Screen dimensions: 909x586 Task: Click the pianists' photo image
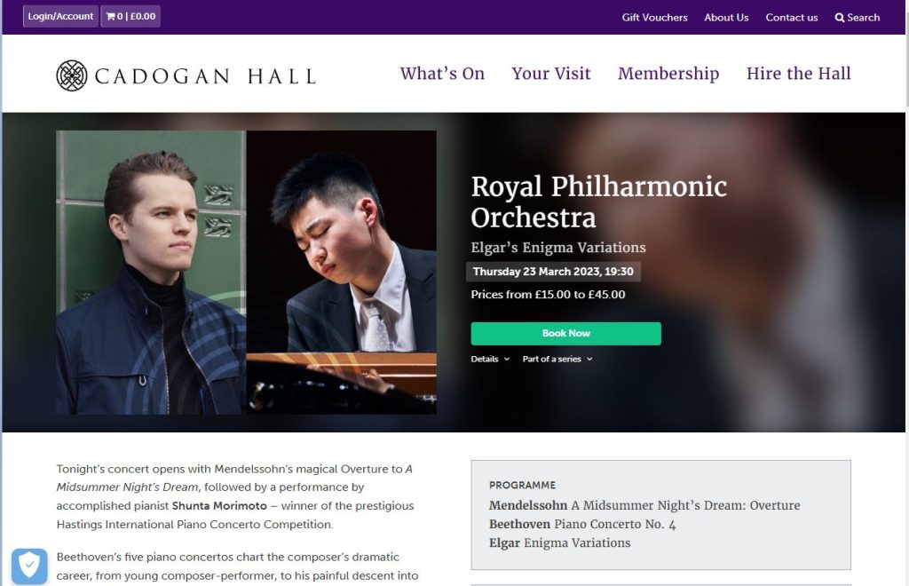(x=246, y=271)
